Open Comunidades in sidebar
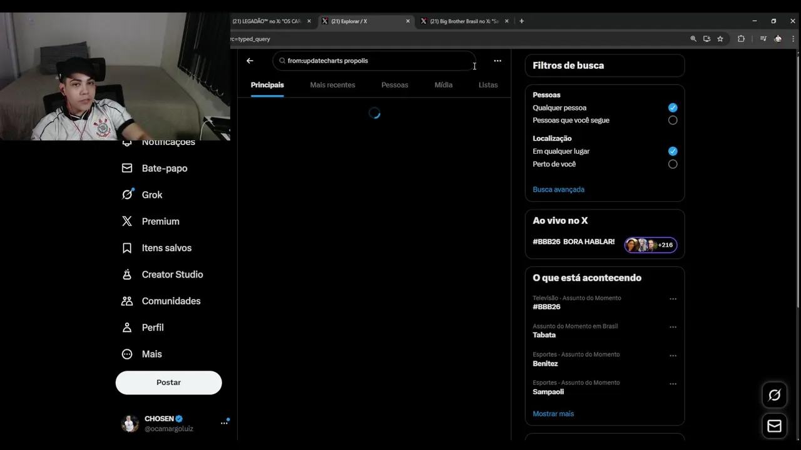The height and width of the screenshot is (450, 801). pos(161,301)
